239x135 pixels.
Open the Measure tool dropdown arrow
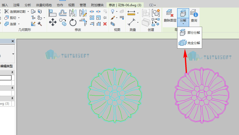pyautogui.click(x=138, y=13)
